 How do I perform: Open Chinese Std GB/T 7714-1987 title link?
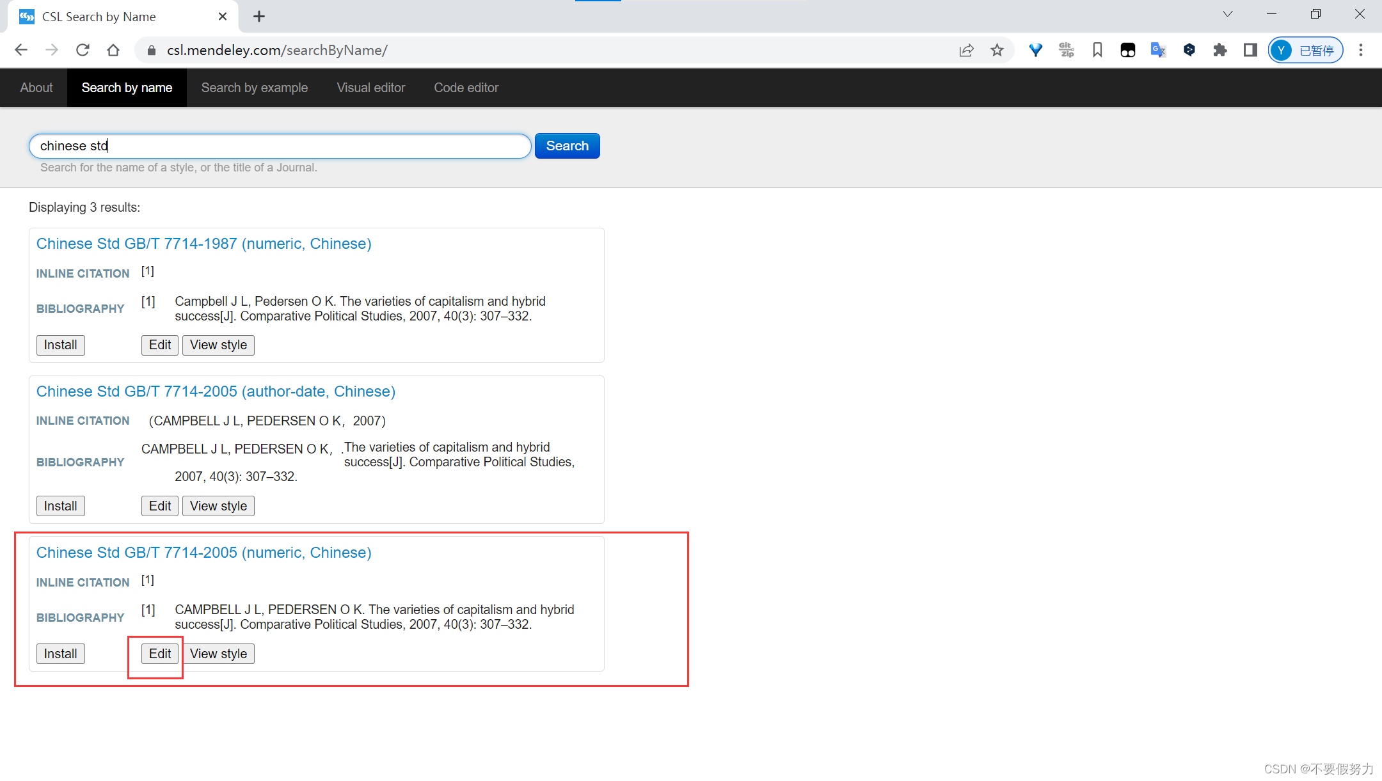pyautogui.click(x=203, y=244)
